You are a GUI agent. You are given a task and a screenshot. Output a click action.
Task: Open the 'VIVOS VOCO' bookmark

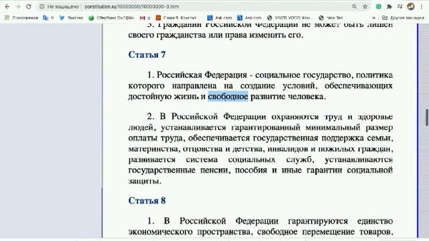289,18
